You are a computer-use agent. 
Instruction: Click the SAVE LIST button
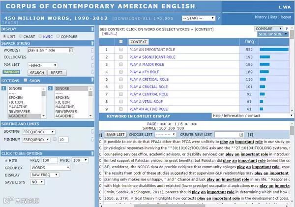coord(115,135)
